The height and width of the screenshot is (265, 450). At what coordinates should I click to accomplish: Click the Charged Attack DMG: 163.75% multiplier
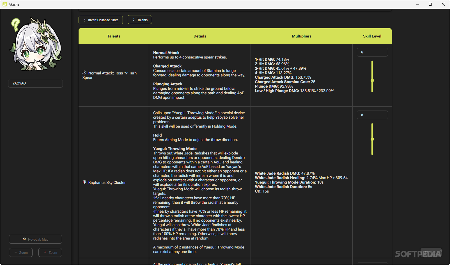coord(283,77)
